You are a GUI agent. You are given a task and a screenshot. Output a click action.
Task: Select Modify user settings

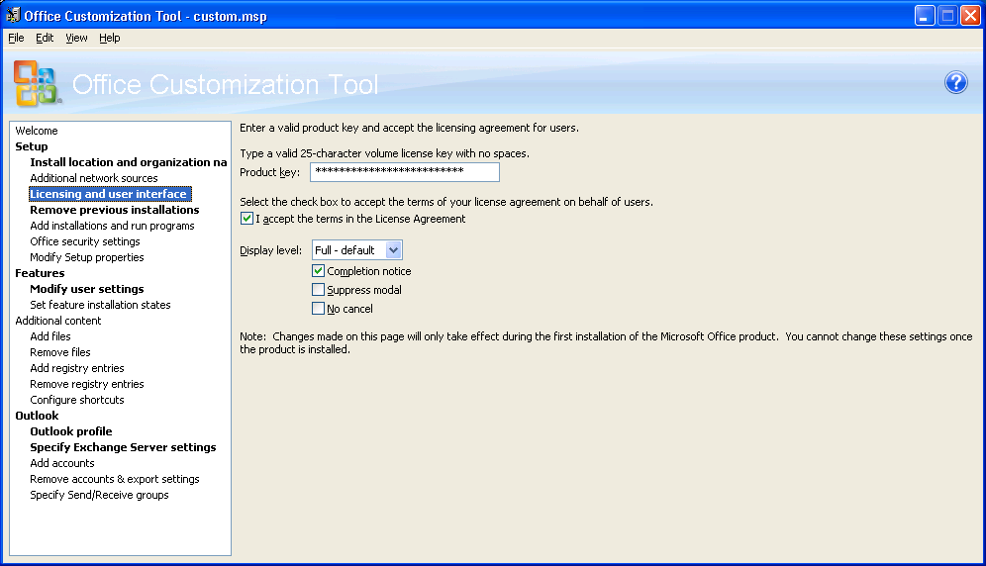point(87,289)
